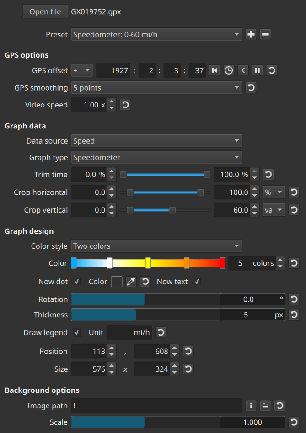Open the Color style dropdown

pos(156,246)
